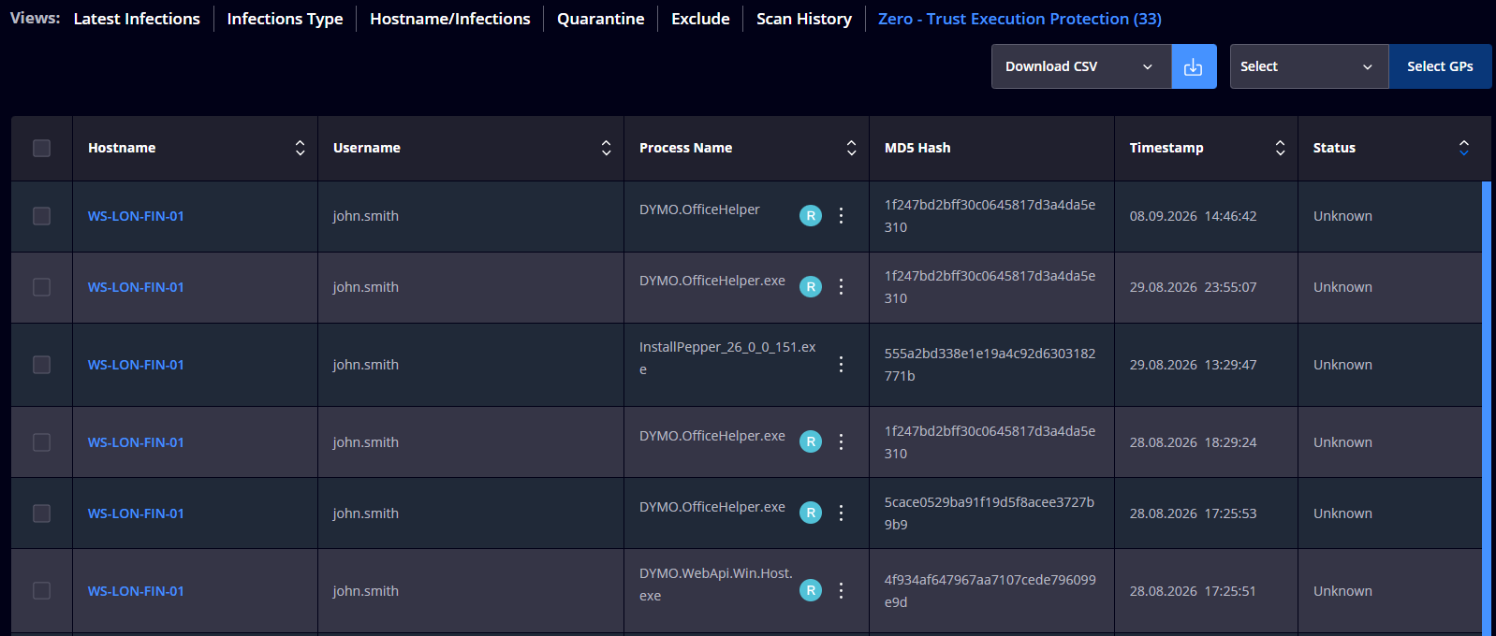Click Unknown status in the 13:29:47 row
This screenshot has height=636, width=1496.
[1342, 365]
